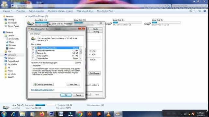Viewport: 209px width, 117px height.
Task: Click the Local Disk (F:) drive icon
Action: 147,23
